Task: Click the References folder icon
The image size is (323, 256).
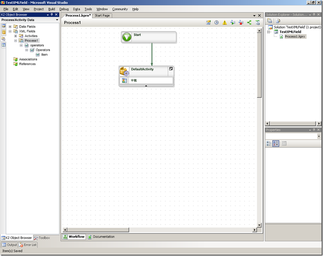Action: pyautogui.click(x=16, y=64)
